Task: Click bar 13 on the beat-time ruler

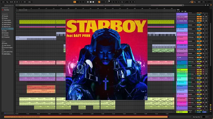Action: tap(39, 8)
